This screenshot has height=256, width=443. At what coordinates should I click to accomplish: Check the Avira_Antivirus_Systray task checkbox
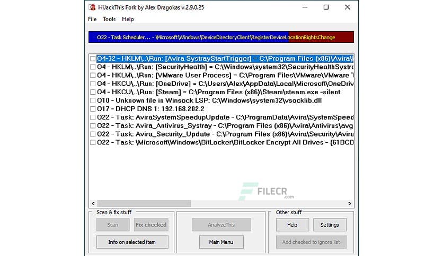click(93, 126)
